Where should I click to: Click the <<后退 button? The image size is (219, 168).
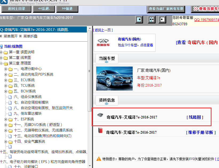pyautogui.click(x=44, y=9)
